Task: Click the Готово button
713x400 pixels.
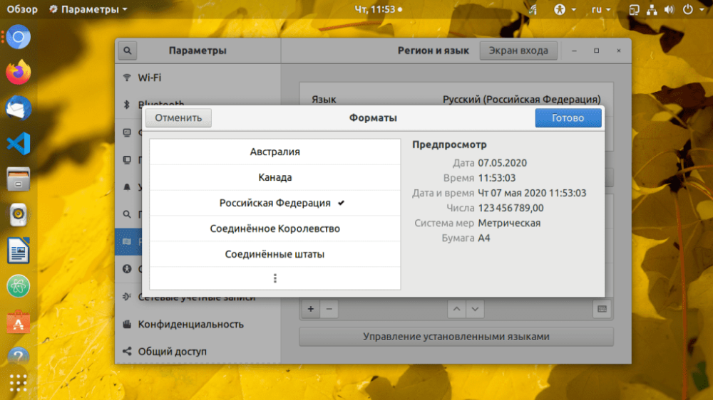Action: coord(568,118)
